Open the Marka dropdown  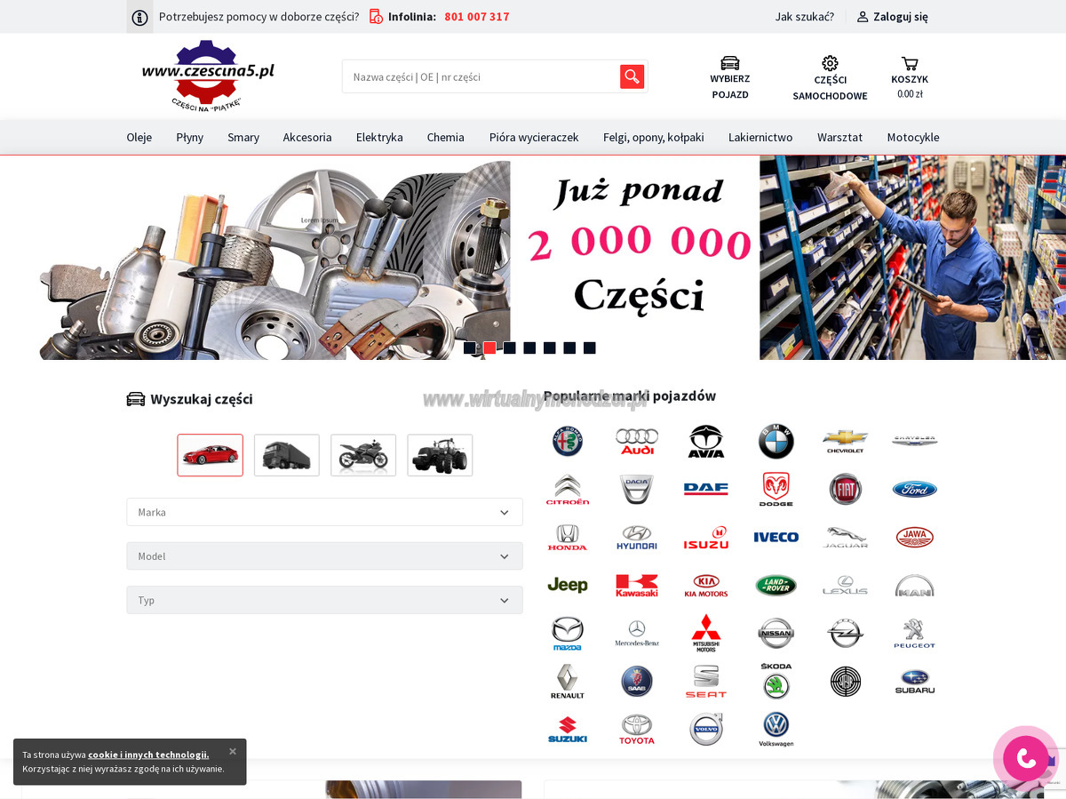click(x=324, y=512)
